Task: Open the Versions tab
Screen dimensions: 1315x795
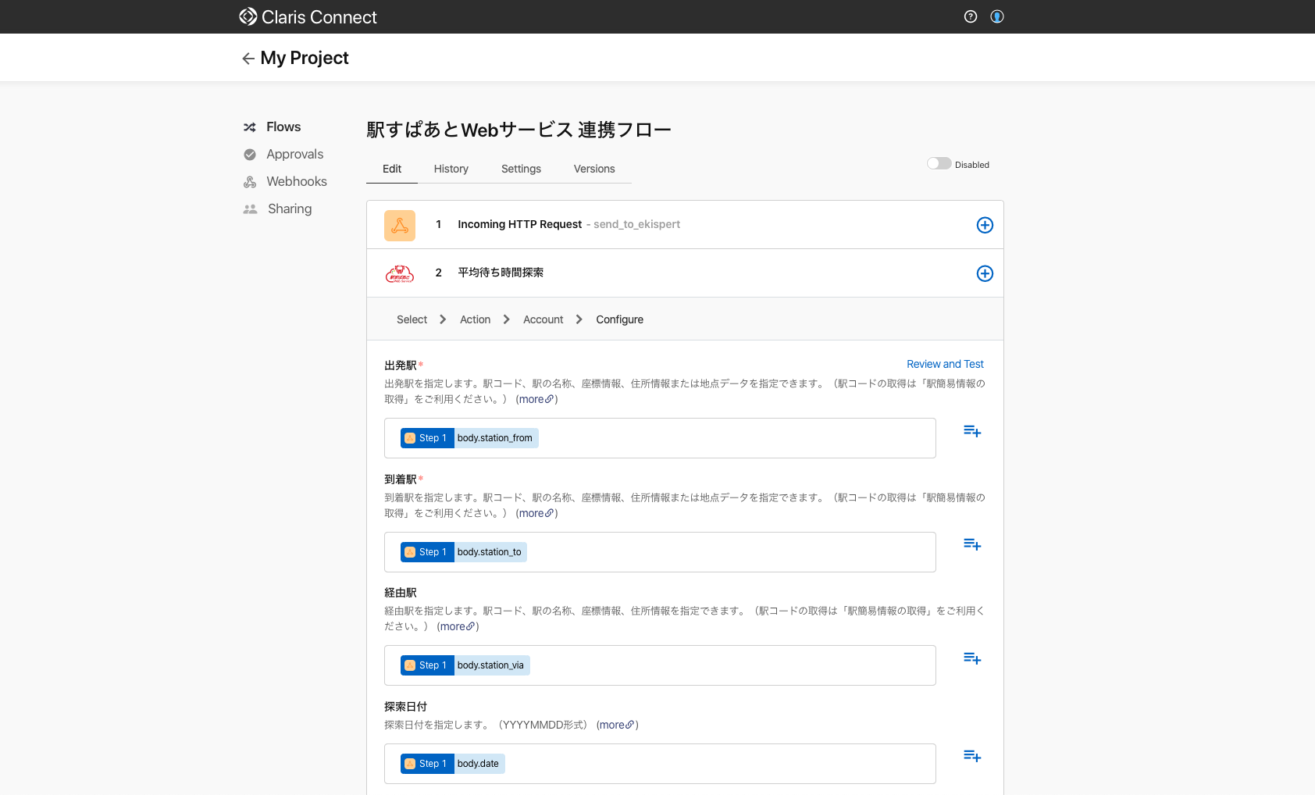Action: [x=593, y=169]
